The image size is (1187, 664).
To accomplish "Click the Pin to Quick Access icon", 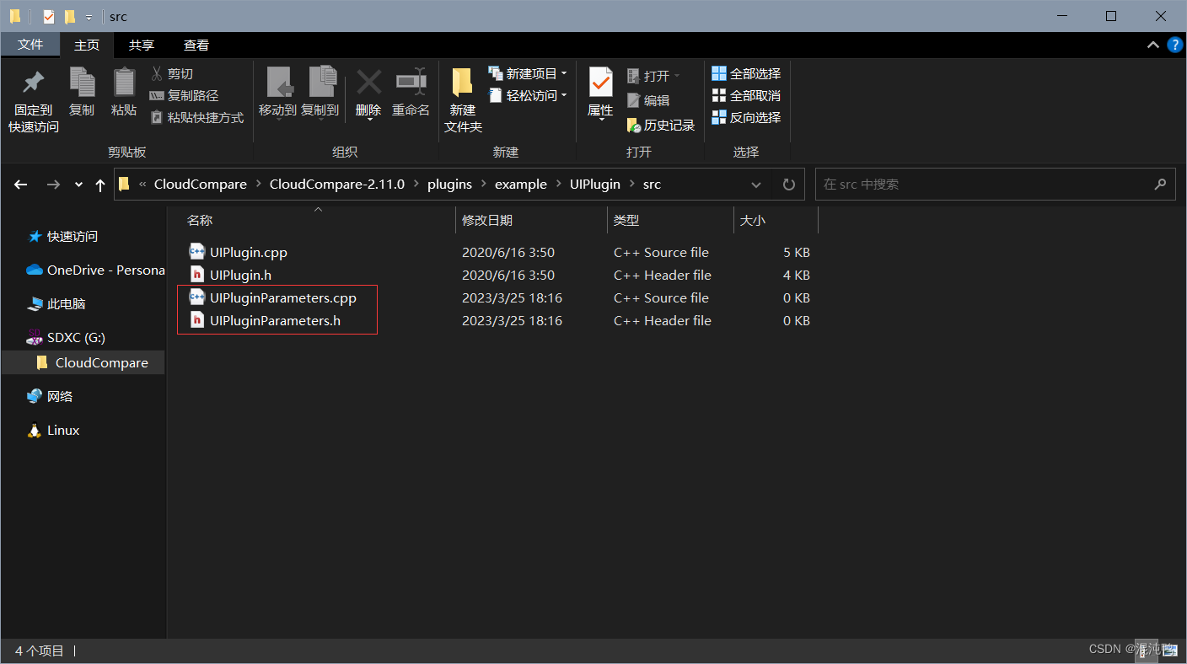I will coord(33,83).
